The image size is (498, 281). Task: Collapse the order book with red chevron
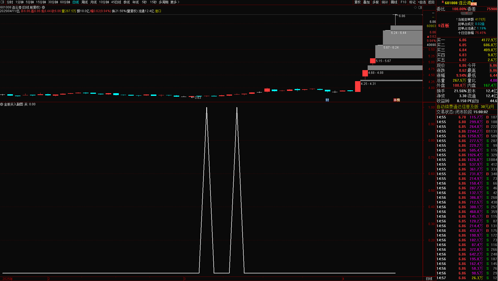point(466,13)
